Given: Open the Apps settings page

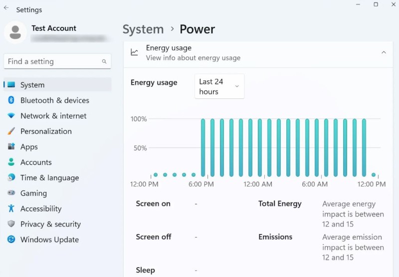Looking at the screenshot, I should [x=57, y=147].
